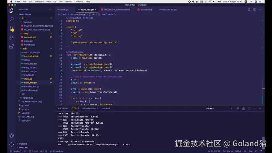Open Extensions view
This screenshot has width=272, height=153.
pyautogui.click(x=11, y=46)
